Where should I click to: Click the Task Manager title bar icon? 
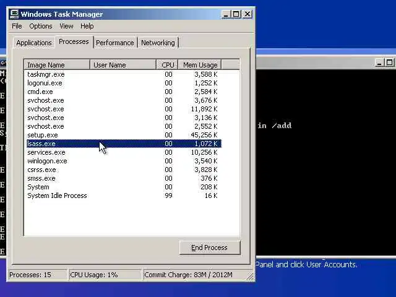pyautogui.click(x=14, y=14)
